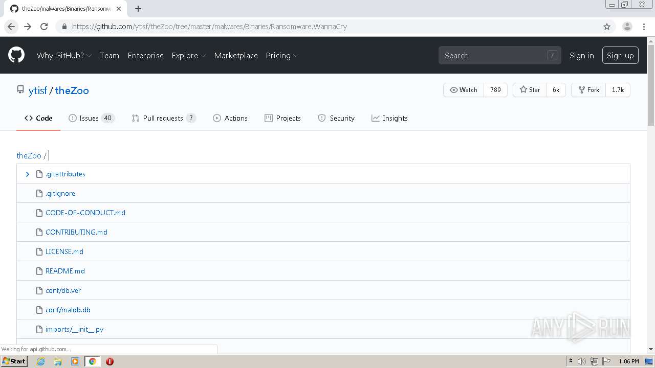The width and height of the screenshot is (655, 368).
Task: Click the Team navigation link
Action: 110,55
